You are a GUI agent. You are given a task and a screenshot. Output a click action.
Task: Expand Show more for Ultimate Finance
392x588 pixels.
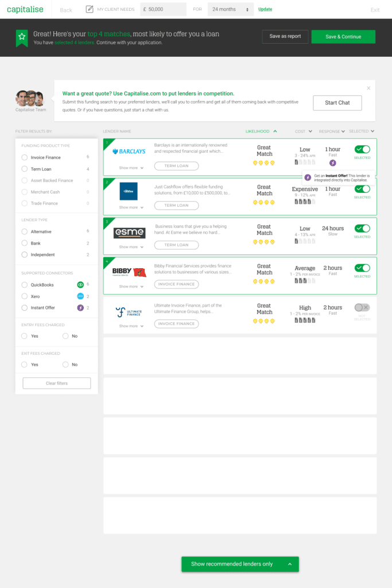131,326
